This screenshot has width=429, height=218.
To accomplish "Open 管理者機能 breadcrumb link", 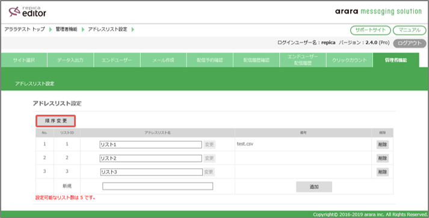I will [66, 29].
